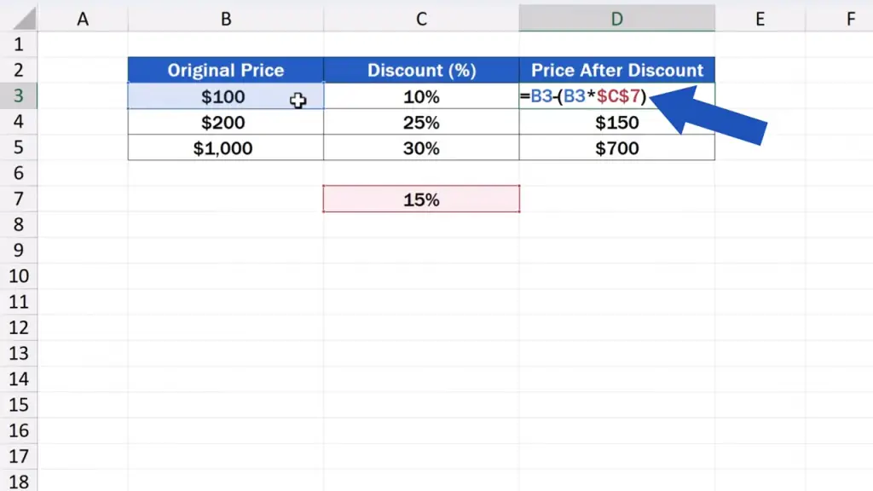Click the row 3 header number
This screenshot has width=873, height=491.
pos(19,96)
